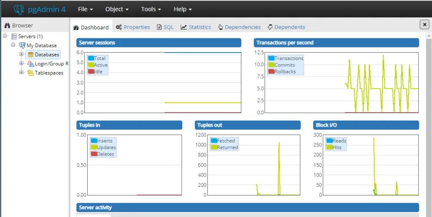432x217 pixels.
Task: Click the Fetched blue legend swatch
Action: point(214,140)
